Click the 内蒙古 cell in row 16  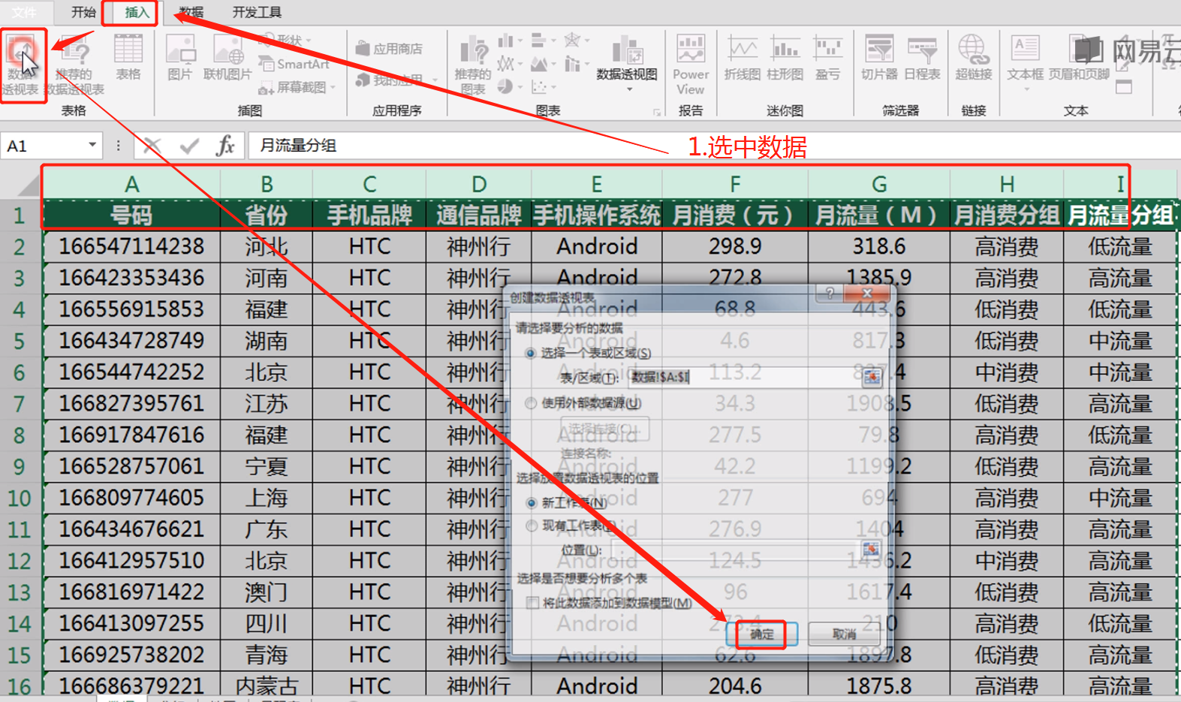pos(267,685)
